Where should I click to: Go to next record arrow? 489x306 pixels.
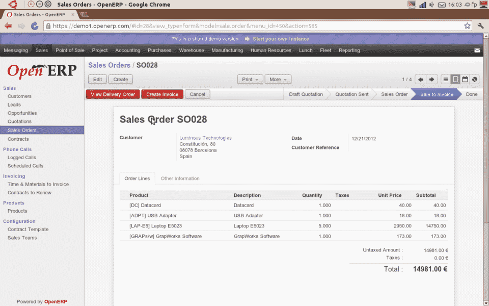point(431,80)
